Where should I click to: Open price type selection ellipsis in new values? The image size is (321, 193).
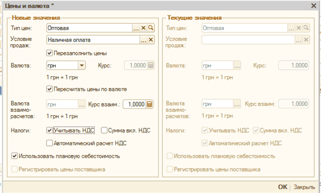(136, 28)
